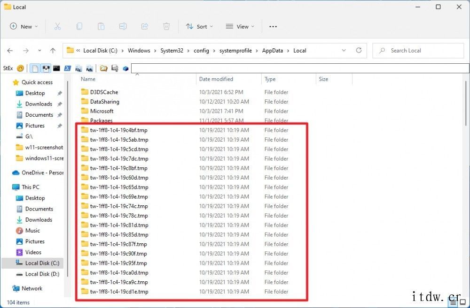The image size is (470, 308).
Task: Select folder tw-1ff8-1c4-19c4bf.tmp
Action: coord(119,130)
